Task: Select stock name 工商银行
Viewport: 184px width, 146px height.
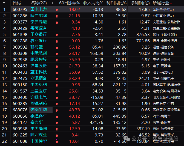Action: pyautogui.click(x=39, y=34)
